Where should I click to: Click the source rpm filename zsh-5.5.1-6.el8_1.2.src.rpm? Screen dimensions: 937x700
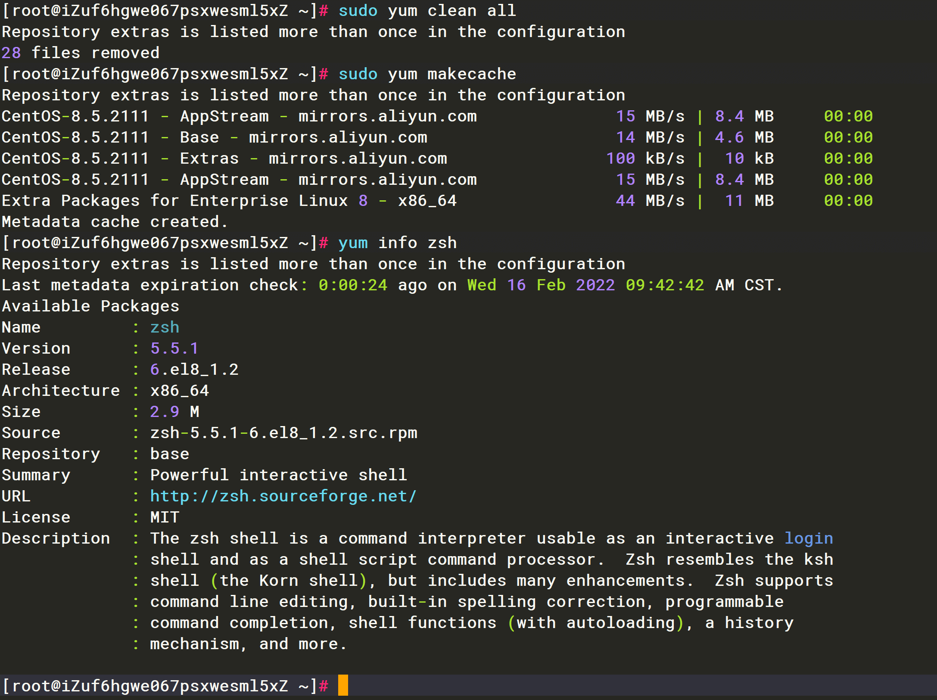tap(283, 433)
